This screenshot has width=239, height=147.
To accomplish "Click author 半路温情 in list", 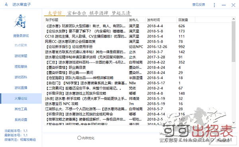I will tap(136, 78).
